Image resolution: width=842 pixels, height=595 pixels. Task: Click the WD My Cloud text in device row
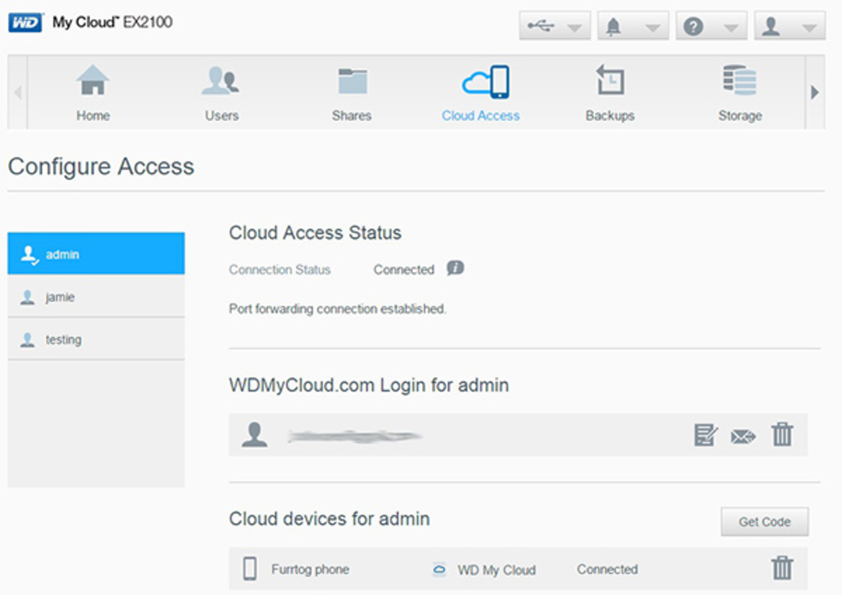[x=497, y=570]
